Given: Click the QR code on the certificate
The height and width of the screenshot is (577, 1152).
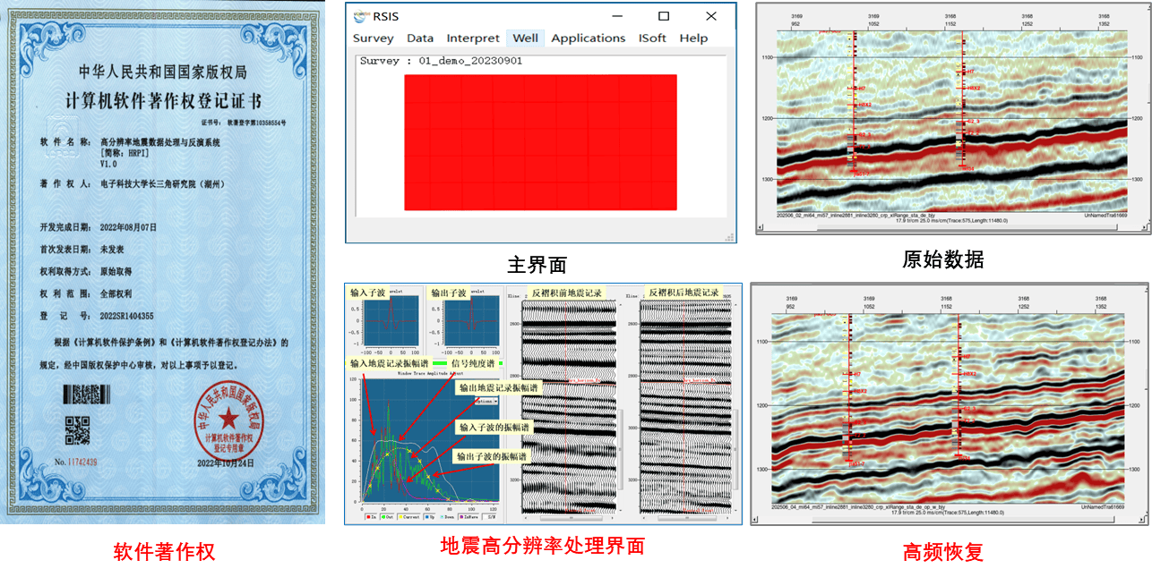Looking at the screenshot, I should (78, 429).
